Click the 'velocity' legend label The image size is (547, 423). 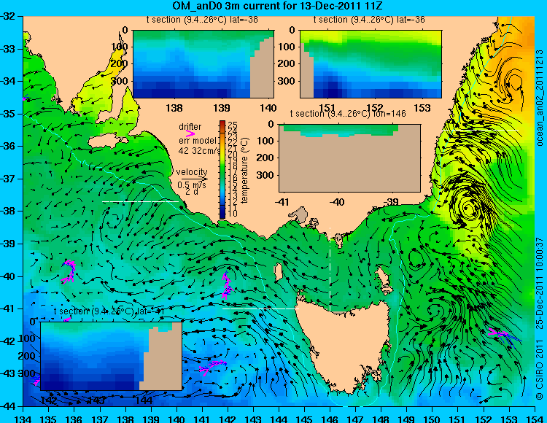[x=192, y=172]
